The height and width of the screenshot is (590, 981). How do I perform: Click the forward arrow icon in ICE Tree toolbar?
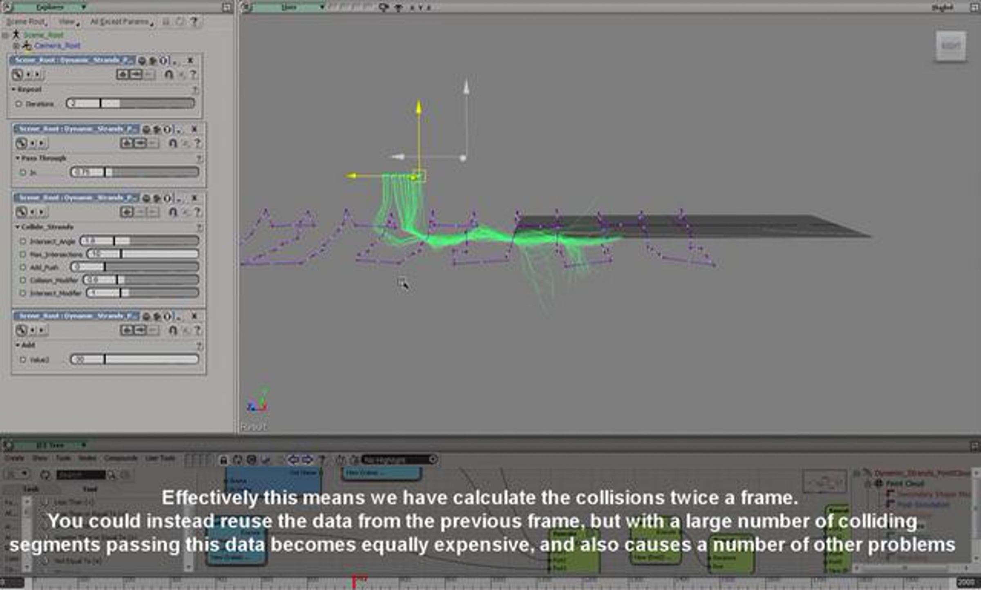click(x=307, y=460)
